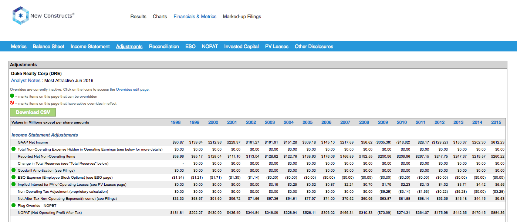Switch to the Metrics tab
The height and width of the screenshot is (222, 517).
coord(19,47)
